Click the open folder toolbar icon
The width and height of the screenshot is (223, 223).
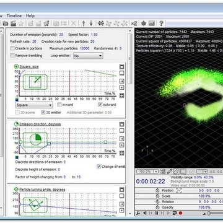(x=6, y=23)
